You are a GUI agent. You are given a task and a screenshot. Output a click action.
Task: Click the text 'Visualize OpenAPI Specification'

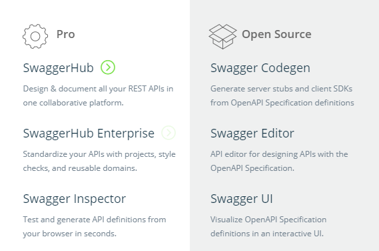268,220
